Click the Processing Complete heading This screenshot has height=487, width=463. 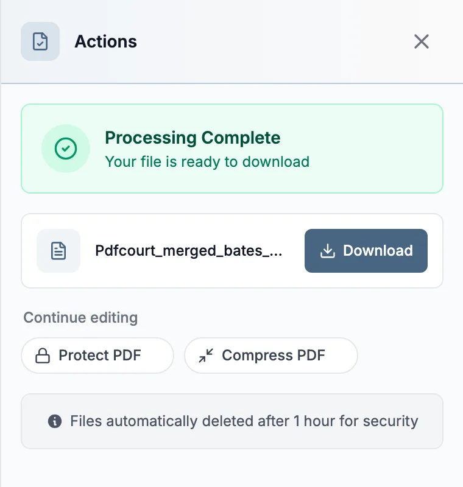pyautogui.click(x=193, y=138)
